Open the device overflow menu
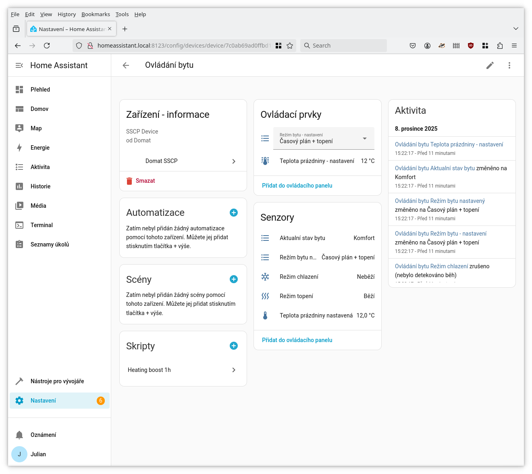The width and height of the screenshot is (532, 474). pos(509,65)
